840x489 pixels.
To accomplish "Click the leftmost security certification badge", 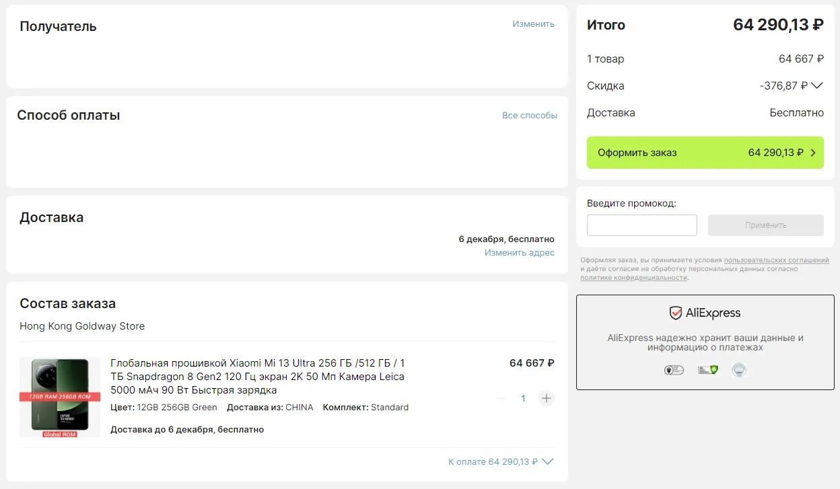I will 674,369.
